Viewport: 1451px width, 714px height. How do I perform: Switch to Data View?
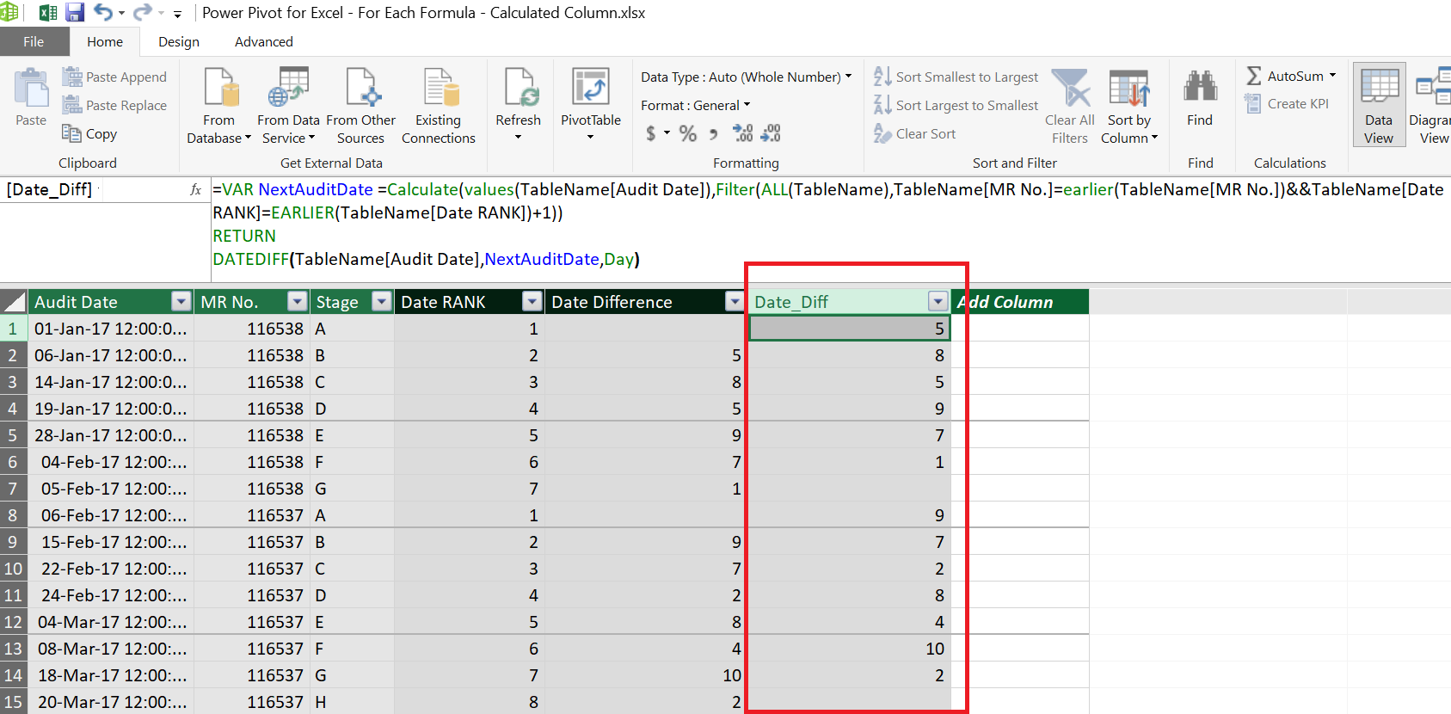[x=1379, y=106]
